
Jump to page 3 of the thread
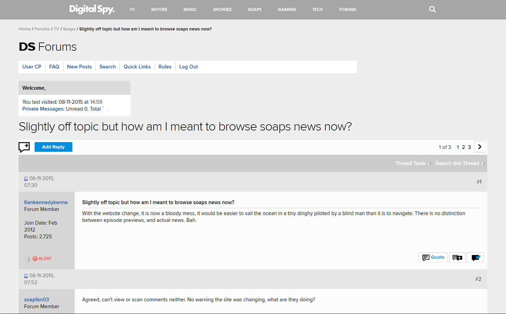(x=469, y=147)
